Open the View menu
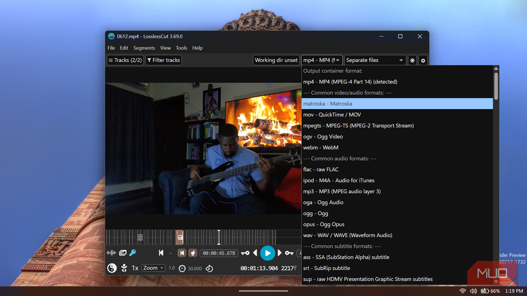The width and height of the screenshot is (527, 296). [166, 48]
